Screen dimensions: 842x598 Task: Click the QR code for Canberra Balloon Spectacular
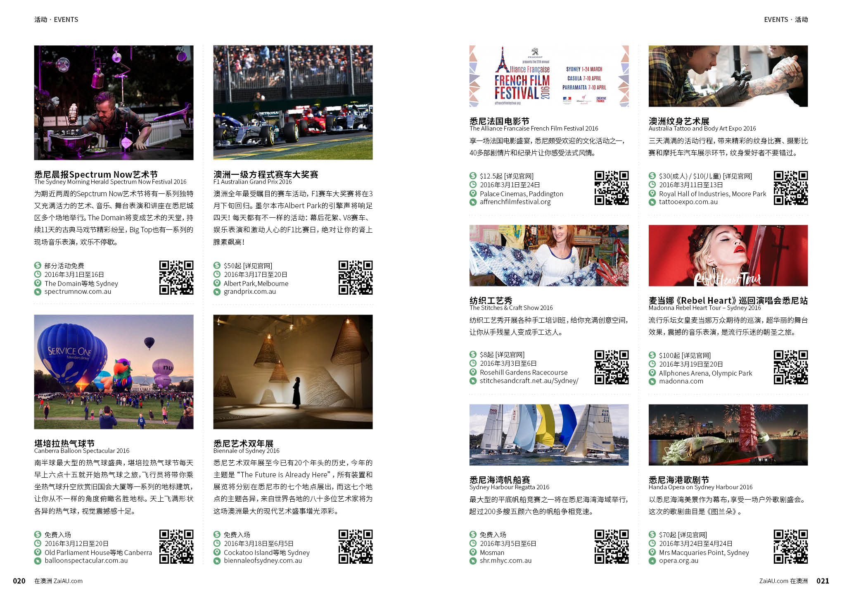click(176, 546)
